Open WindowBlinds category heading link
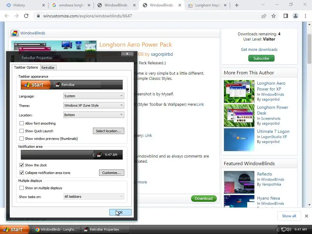Image resolution: width=312 pixels, height=234 pixels. click(x=33, y=33)
